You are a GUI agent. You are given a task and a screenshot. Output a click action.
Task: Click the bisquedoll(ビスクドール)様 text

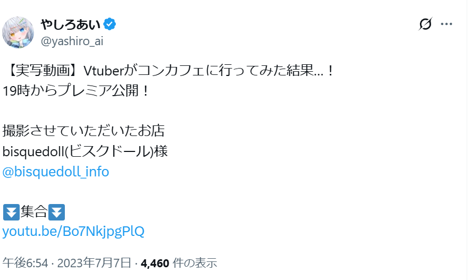click(85, 151)
